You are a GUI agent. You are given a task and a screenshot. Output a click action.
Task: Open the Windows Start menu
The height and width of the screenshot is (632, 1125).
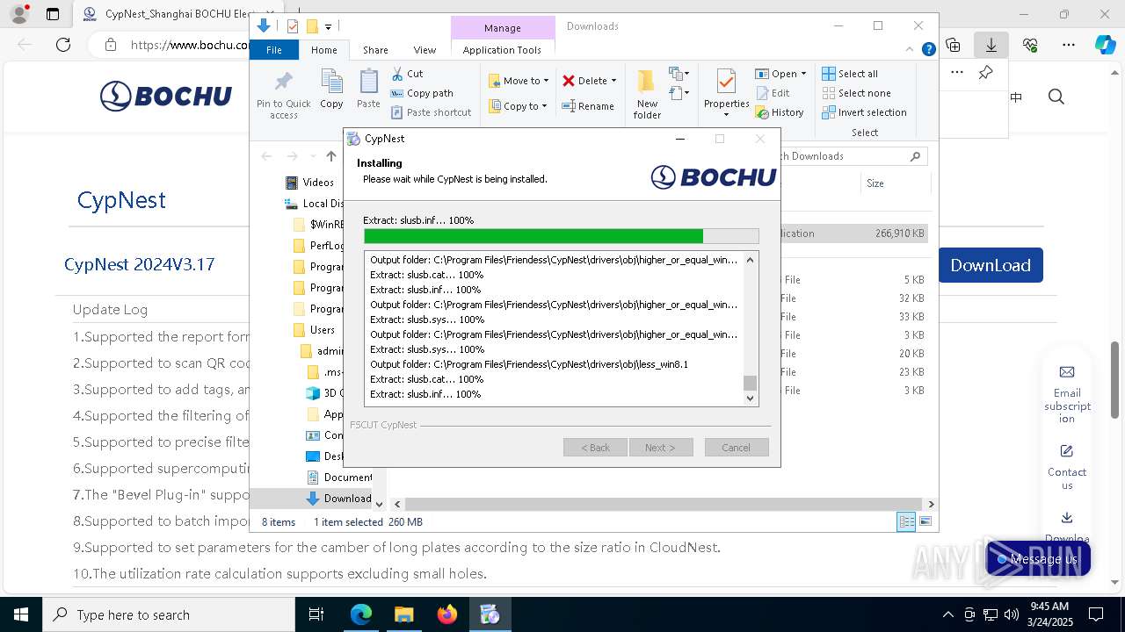pyautogui.click(x=21, y=614)
